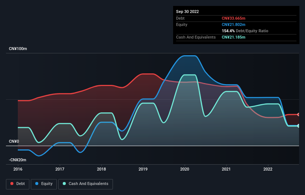Toggle Cash And Equivalents legend button
Image resolution: width=305 pixels, height=195 pixels.
coord(85,184)
